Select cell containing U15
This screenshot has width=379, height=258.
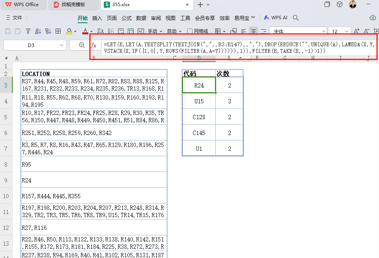coord(199,101)
